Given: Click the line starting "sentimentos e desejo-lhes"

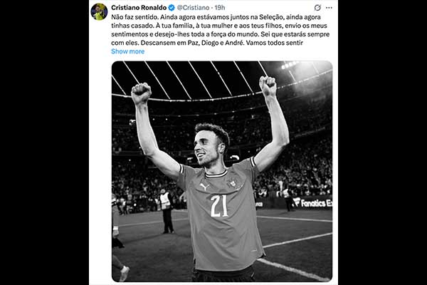Looking at the screenshot, I should (221, 34).
